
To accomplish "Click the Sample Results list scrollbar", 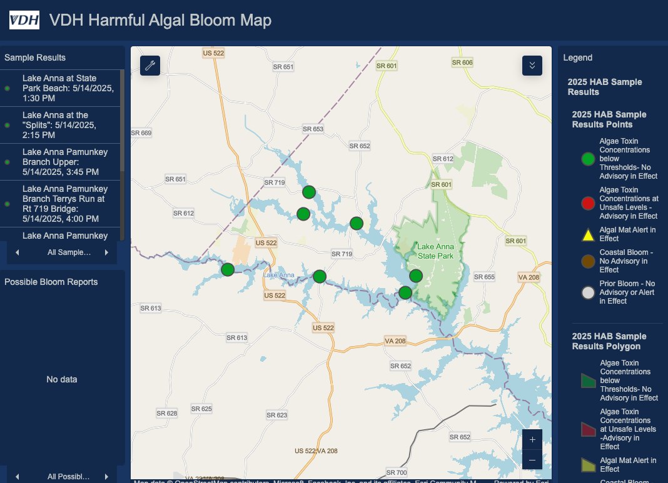I will [x=122, y=121].
